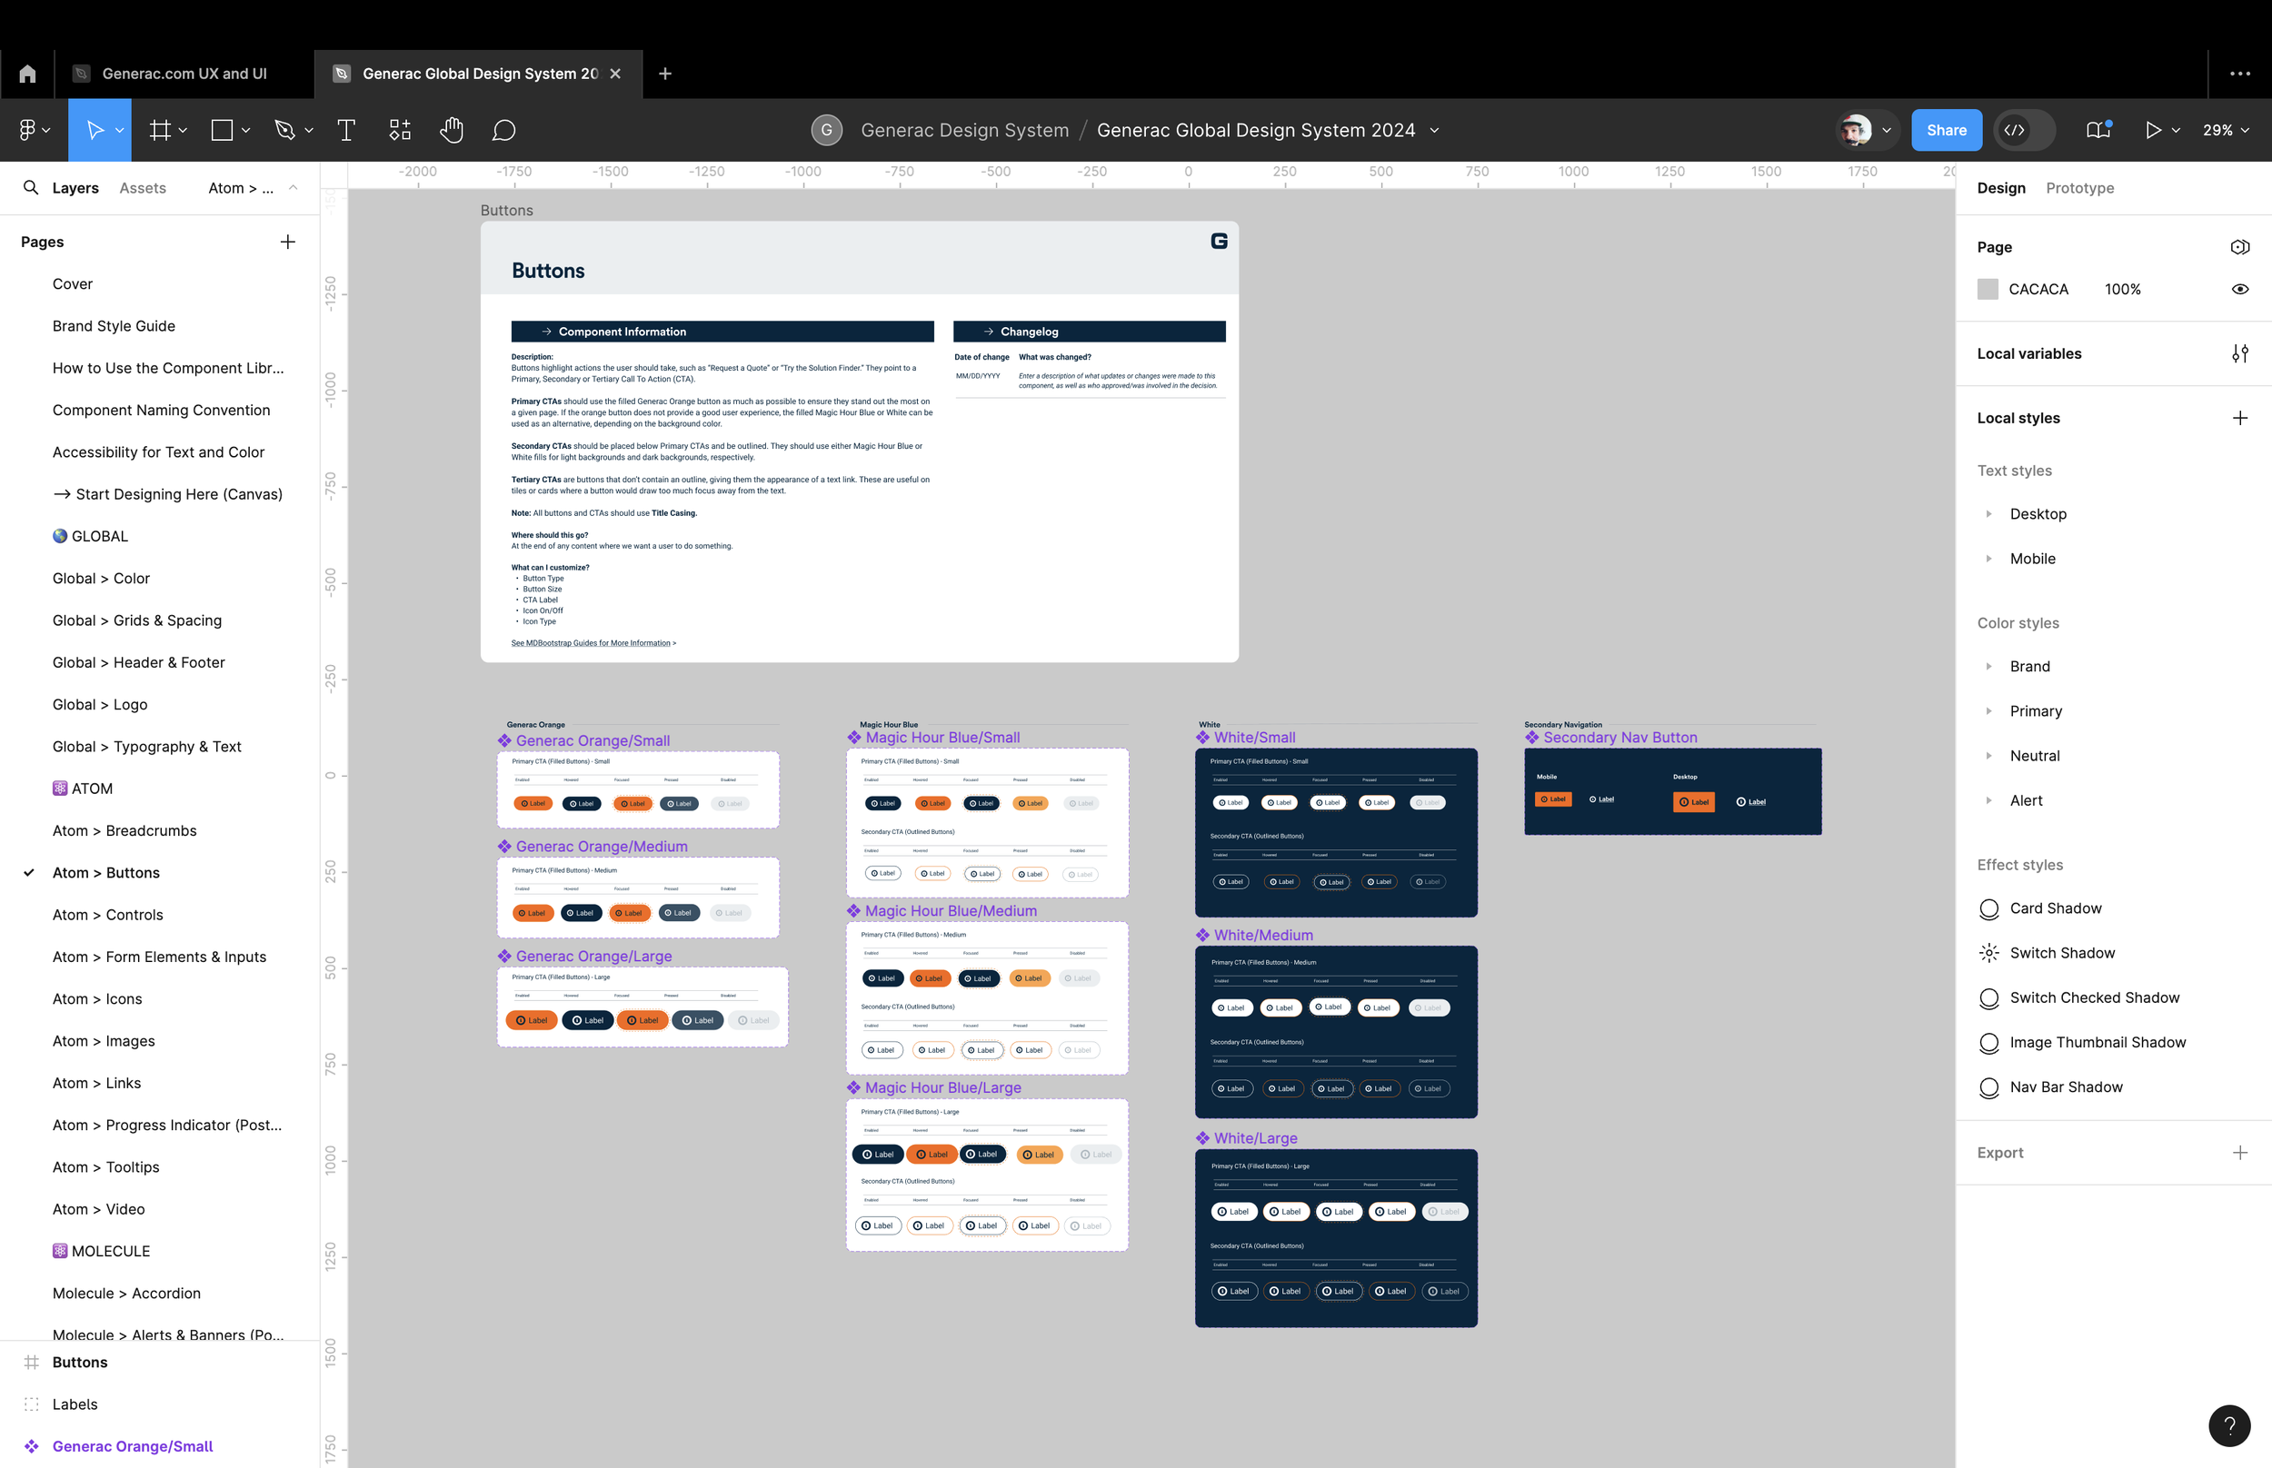Screen dimensions: 2272x1468
Task: Open the Figma main menu icon
Action: 27,130
